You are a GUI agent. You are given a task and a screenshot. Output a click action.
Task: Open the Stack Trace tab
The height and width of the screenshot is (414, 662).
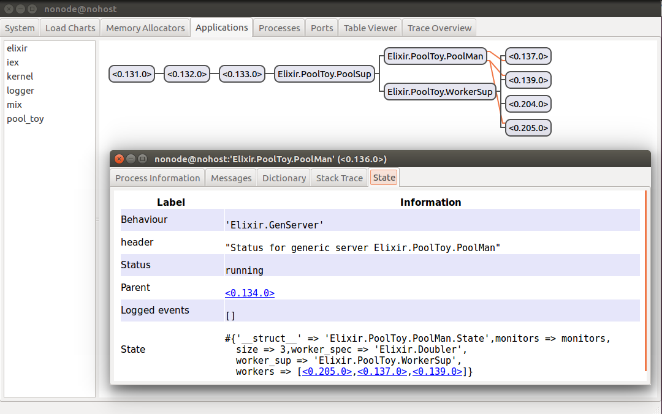point(339,178)
